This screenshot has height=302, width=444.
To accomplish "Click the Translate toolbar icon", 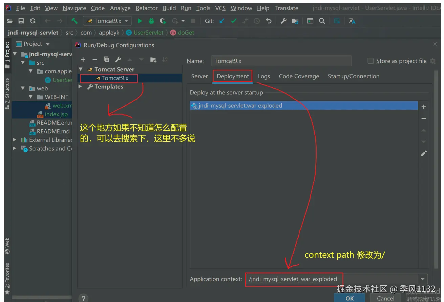I will pos(352,21).
